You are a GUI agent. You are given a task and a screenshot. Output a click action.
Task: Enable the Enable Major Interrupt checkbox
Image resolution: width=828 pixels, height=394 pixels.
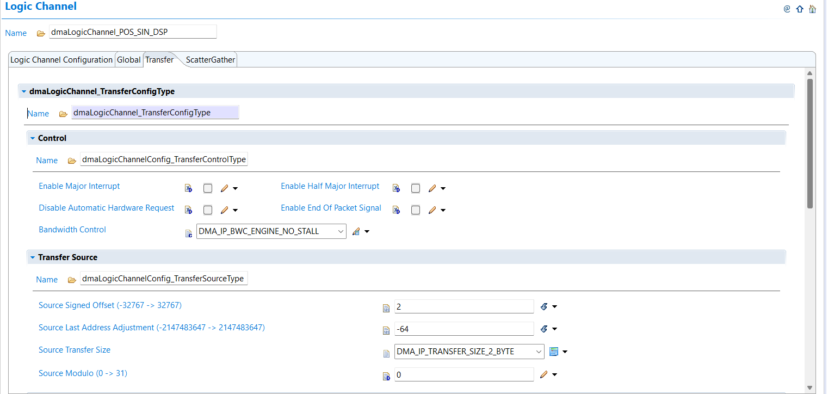(208, 188)
